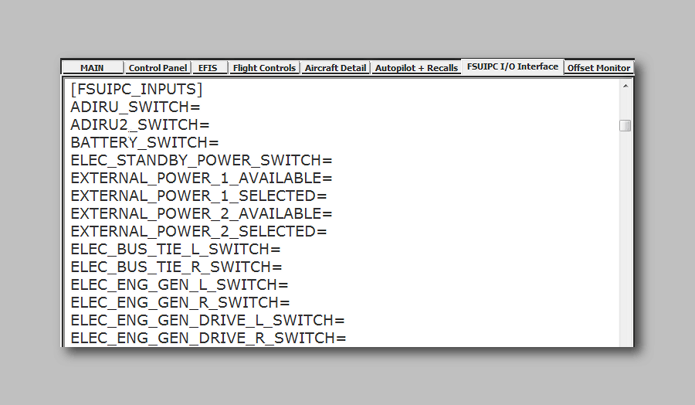Click the EXTERNAL_POWER_2_SELECTED= line
695x405 pixels.
pyautogui.click(x=198, y=231)
